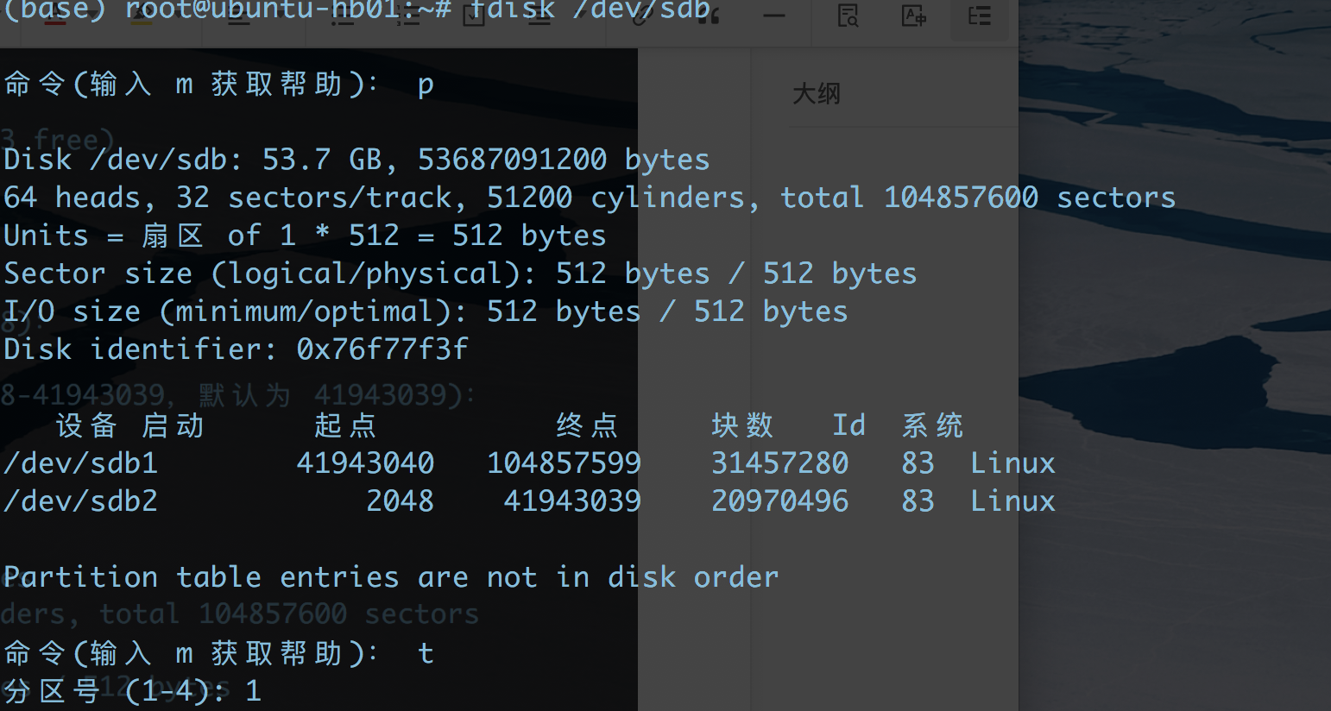
Task: Toggle the outline panel button
Action: tap(979, 16)
